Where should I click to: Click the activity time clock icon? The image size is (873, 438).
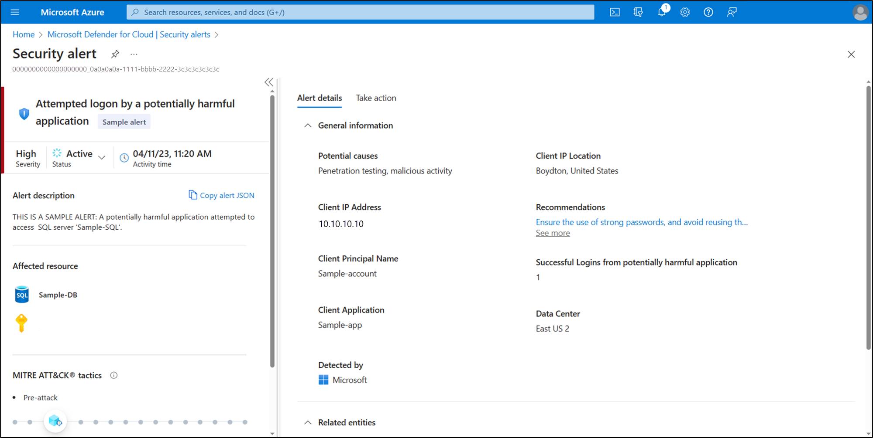tap(124, 158)
